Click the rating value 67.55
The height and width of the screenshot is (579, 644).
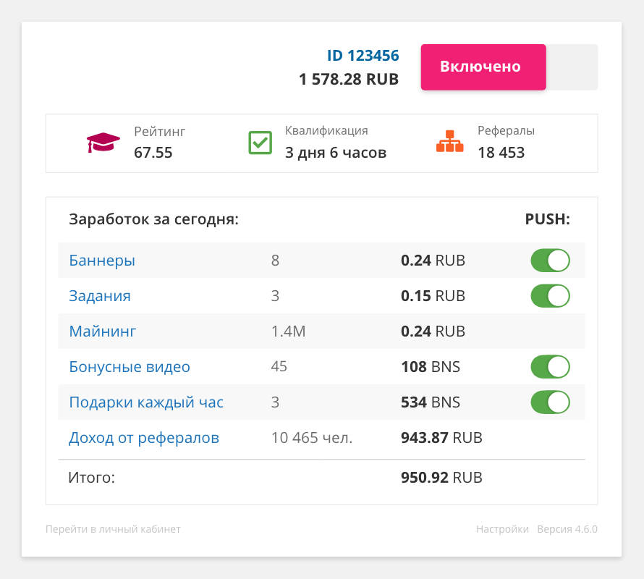pos(153,153)
